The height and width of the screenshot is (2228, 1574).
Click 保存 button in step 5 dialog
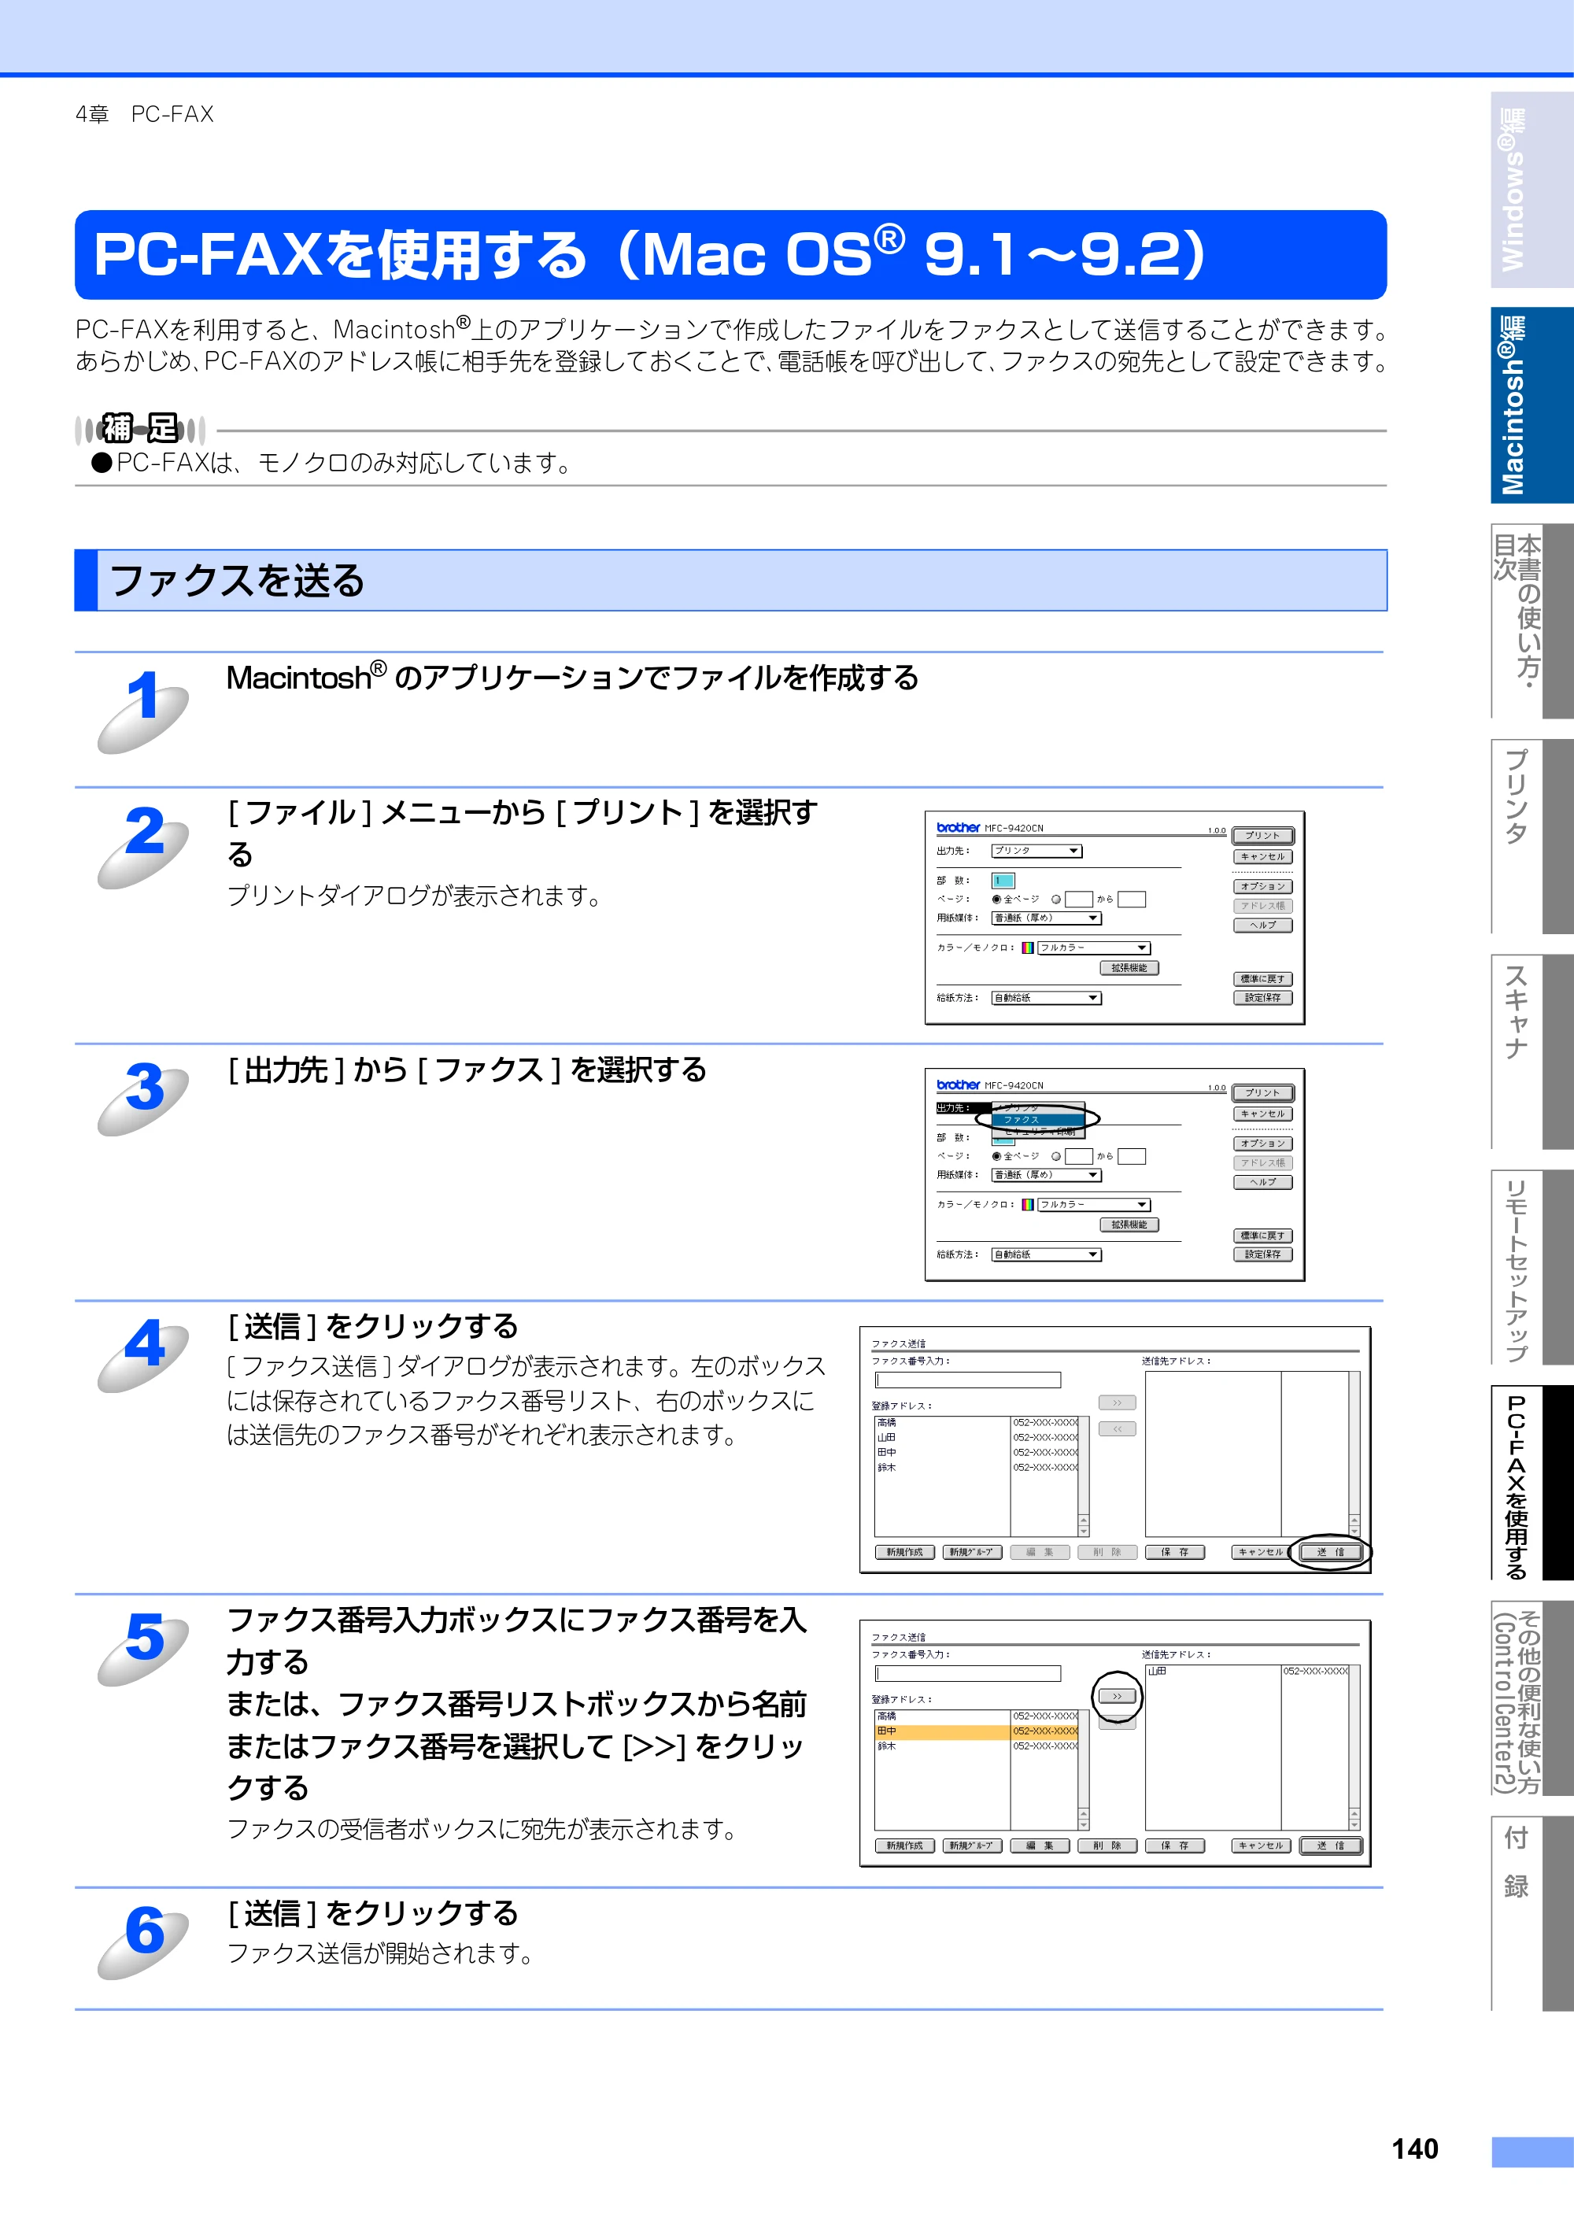coord(1175,1846)
